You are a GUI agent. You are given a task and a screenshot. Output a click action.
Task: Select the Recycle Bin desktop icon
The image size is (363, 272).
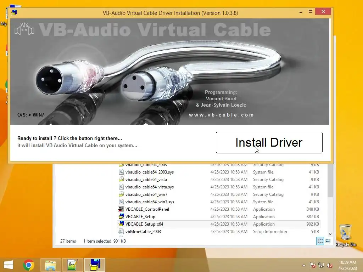coord(346,235)
